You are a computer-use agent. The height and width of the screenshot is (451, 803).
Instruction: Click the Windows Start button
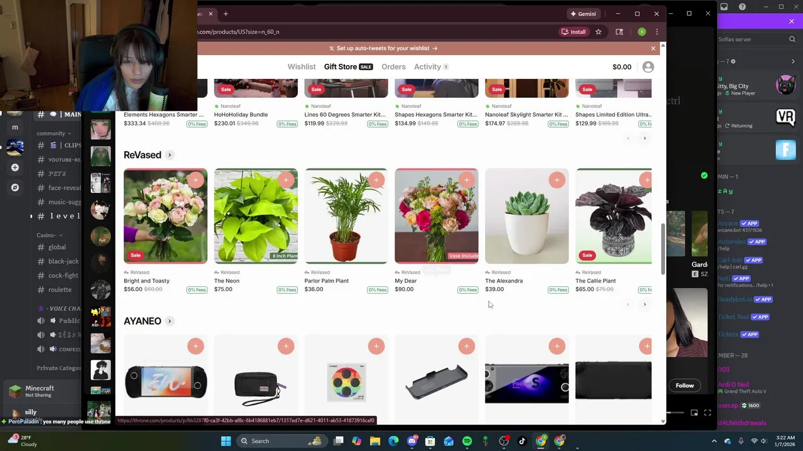226,441
